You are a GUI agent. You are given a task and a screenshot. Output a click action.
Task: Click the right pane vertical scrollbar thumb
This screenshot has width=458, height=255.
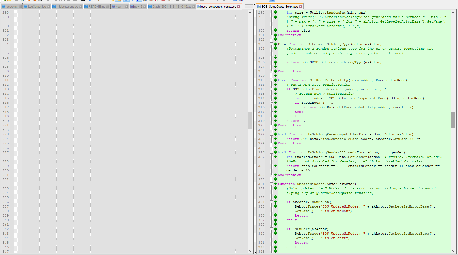click(x=453, y=120)
